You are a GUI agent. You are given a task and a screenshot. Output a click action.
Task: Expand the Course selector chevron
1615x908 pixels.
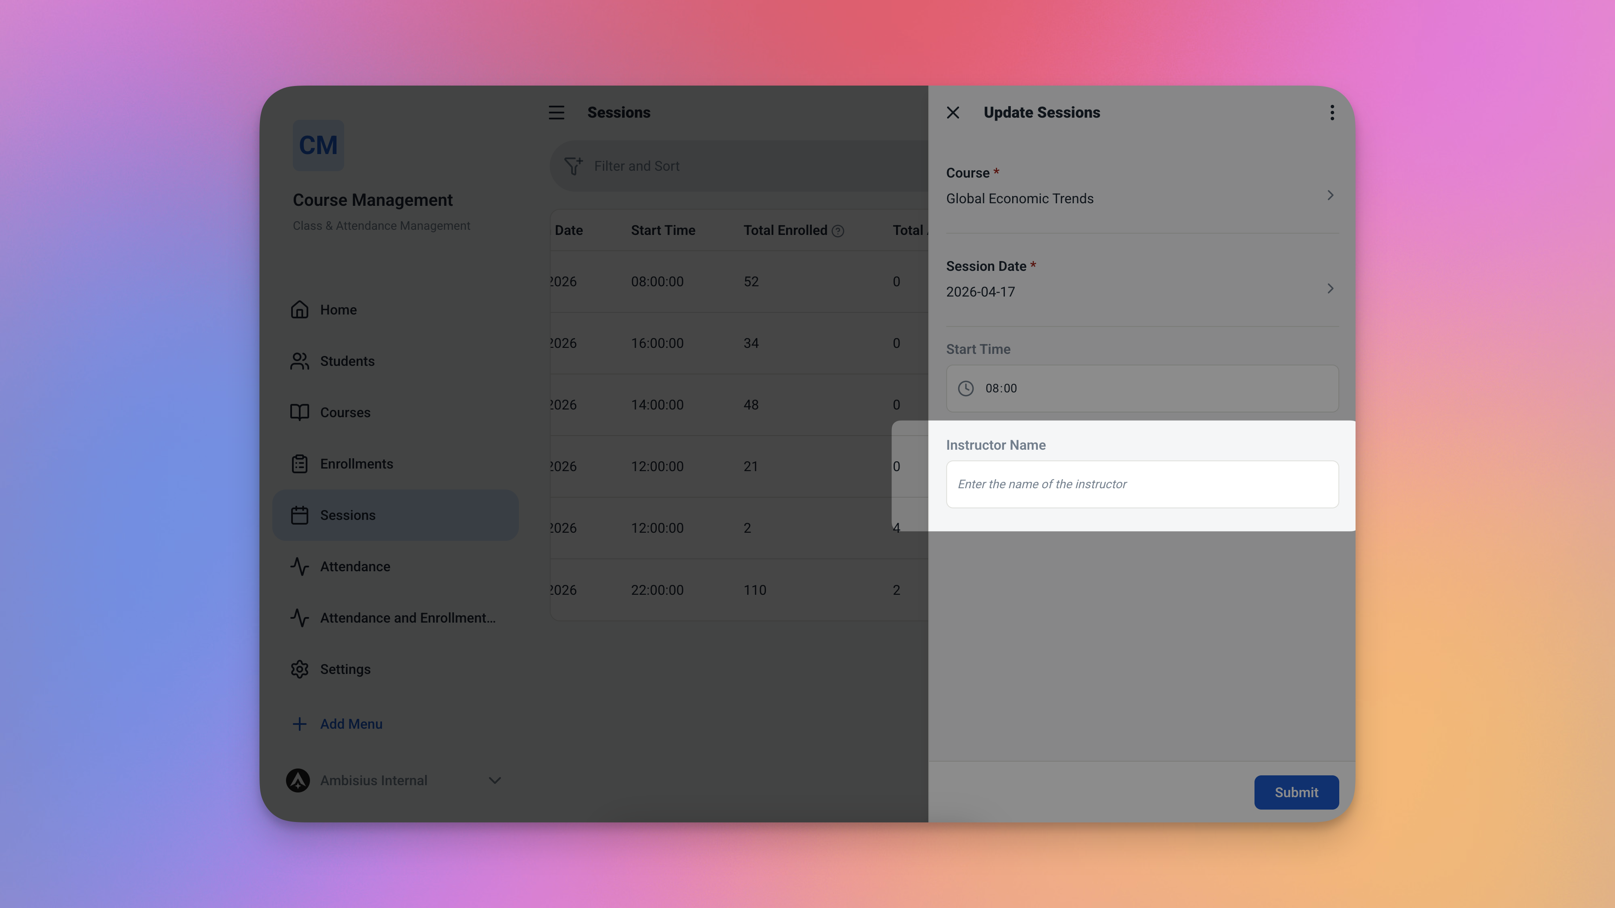[x=1330, y=196]
